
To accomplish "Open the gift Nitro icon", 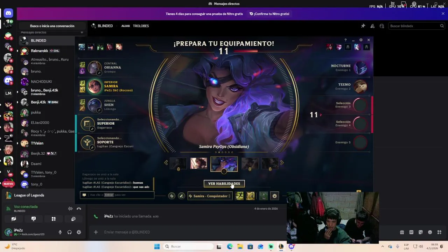I will click(x=402, y=232).
